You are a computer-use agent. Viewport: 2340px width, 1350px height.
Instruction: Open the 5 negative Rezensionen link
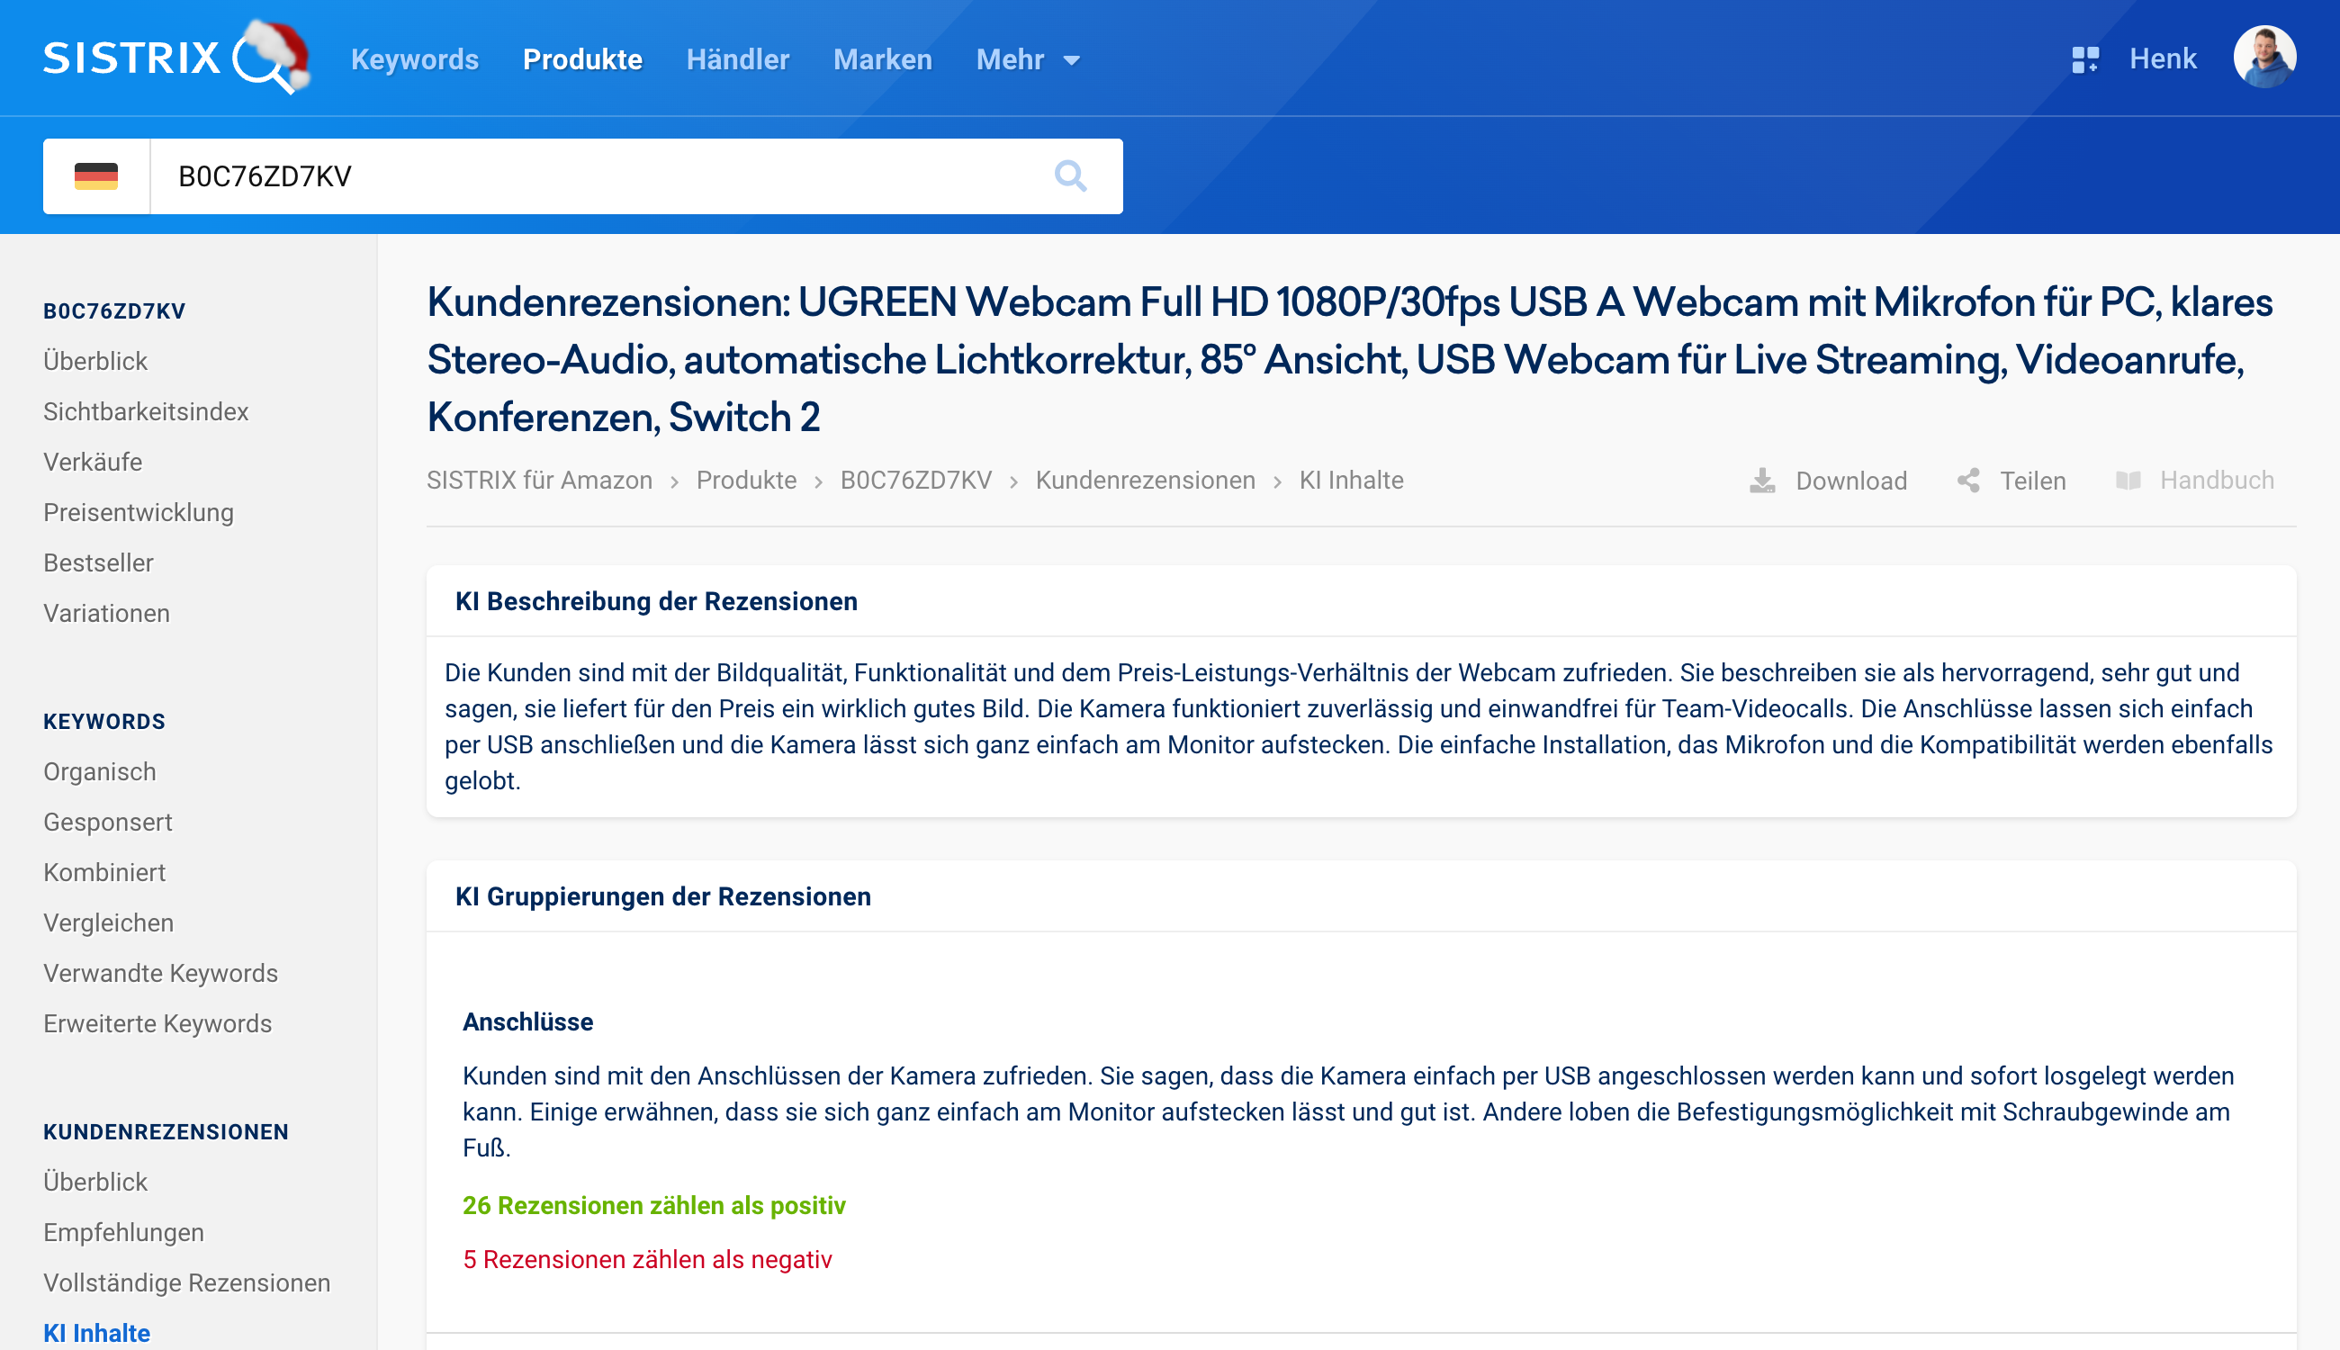coord(648,1259)
